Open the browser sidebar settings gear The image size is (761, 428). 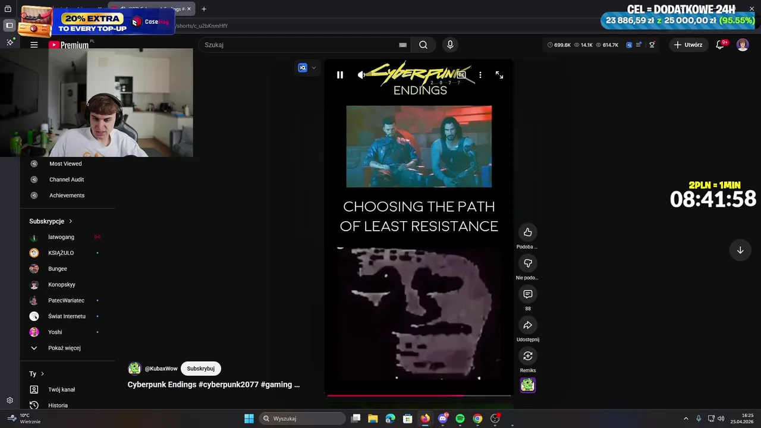10,401
